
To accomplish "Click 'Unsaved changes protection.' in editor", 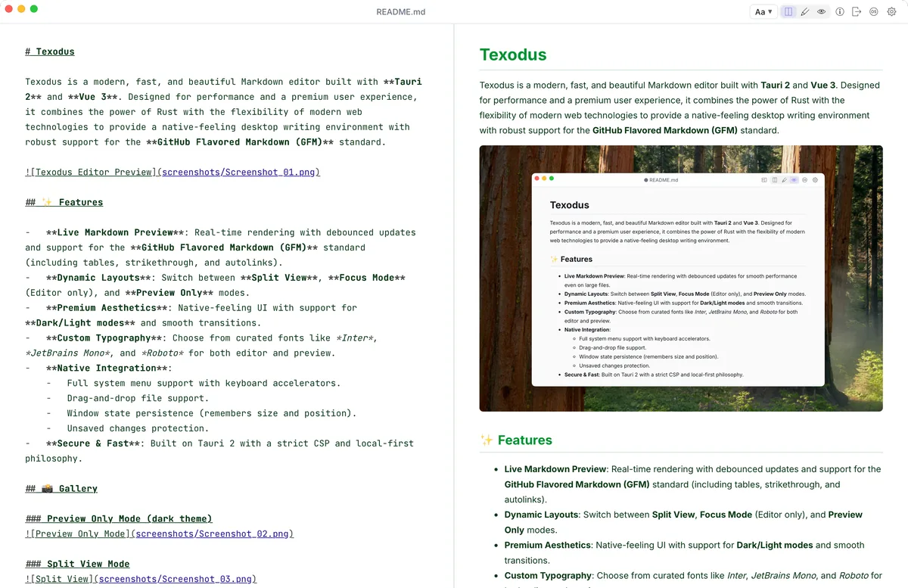I will [x=137, y=428].
